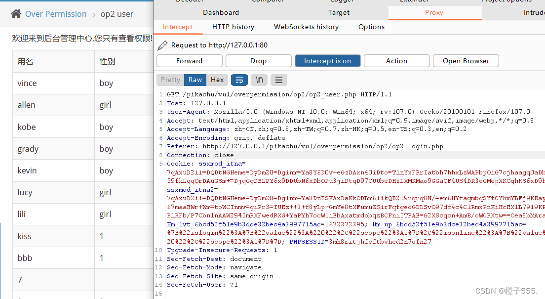Click the 性别 column header
This screenshot has width=545, height=299.
(x=124, y=62)
